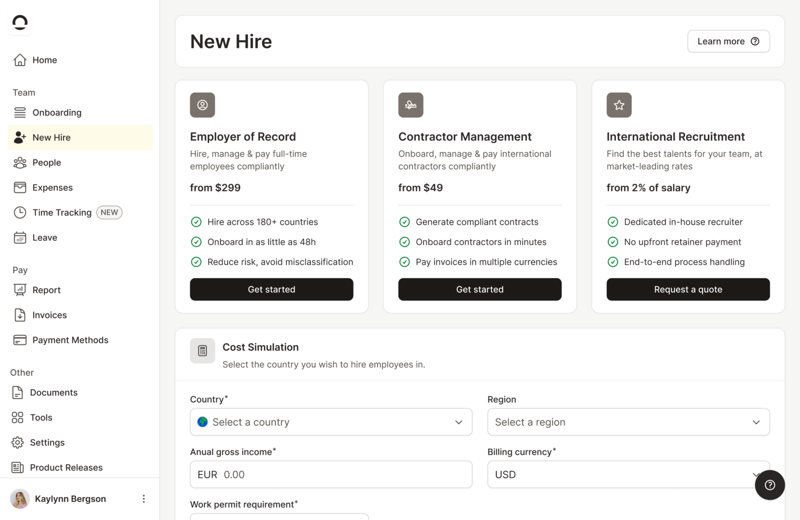Screen dimensions: 800x520
Task: Open the Onboarding section
Action: 57,113
